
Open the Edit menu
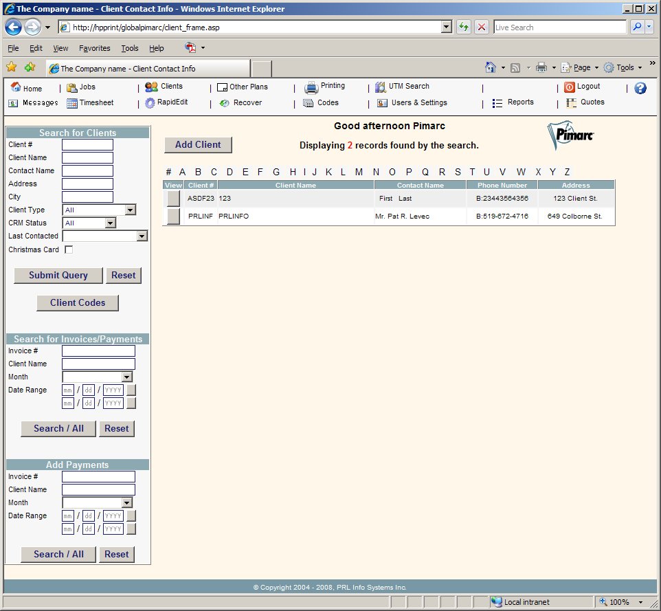pos(36,48)
